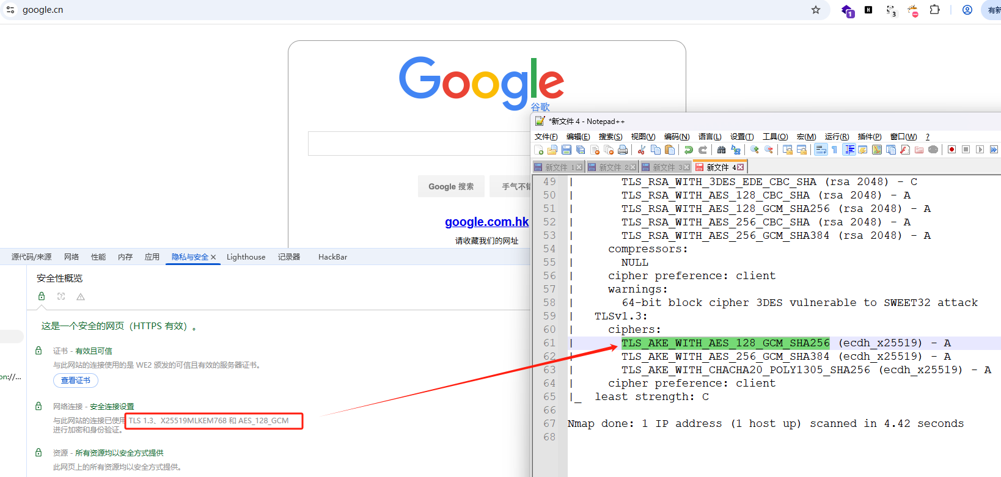Close the 新文件 3 tab
The height and width of the screenshot is (477, 1001).
point(687,167)
